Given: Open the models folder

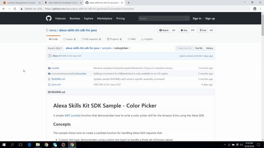Looking at the screenshot, I should (x=55, y=68).
